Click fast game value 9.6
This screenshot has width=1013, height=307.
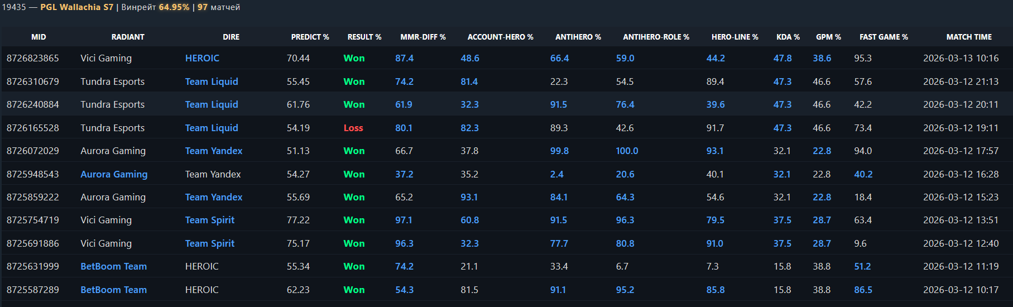tap(860, 243)
